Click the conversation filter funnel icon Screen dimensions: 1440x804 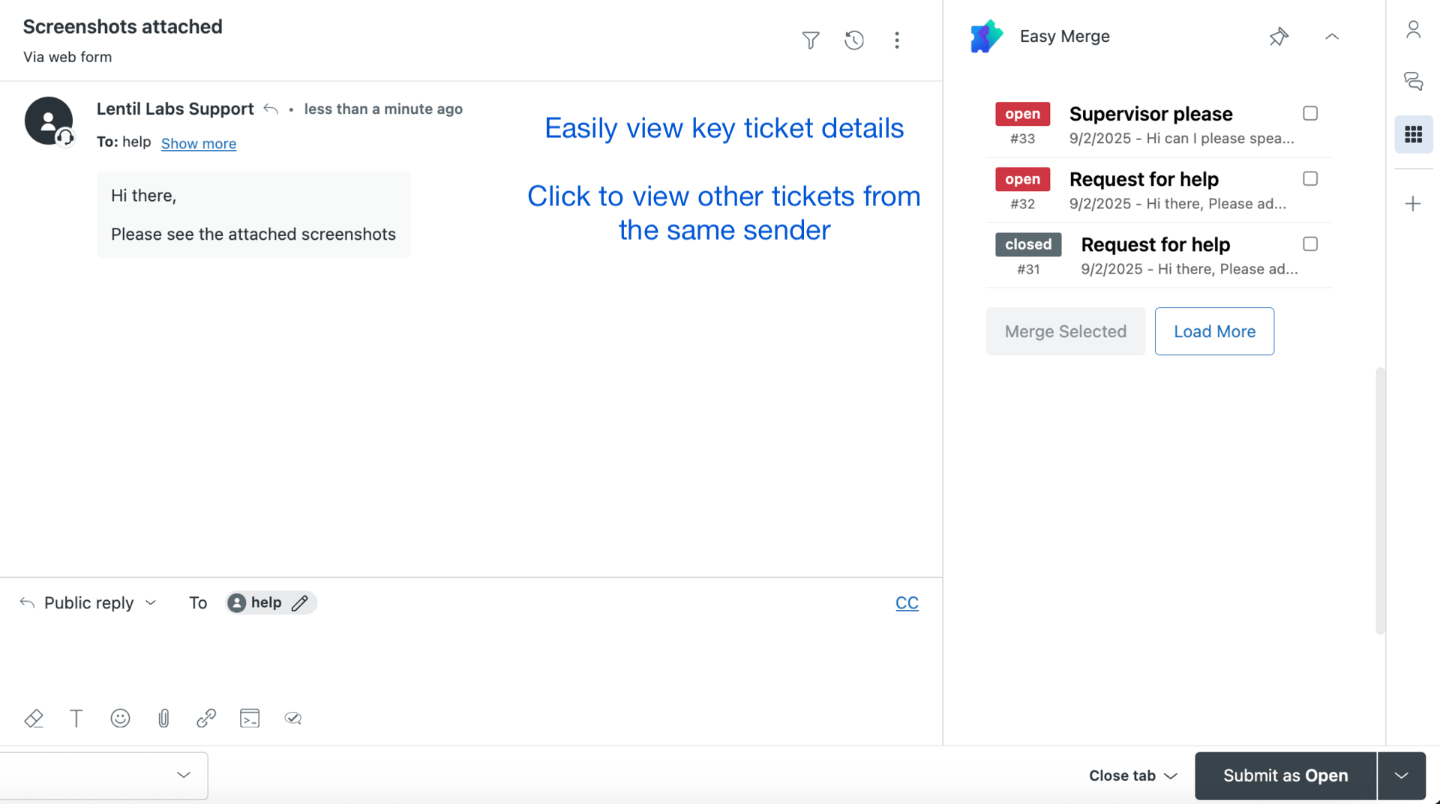click(810, 40)
